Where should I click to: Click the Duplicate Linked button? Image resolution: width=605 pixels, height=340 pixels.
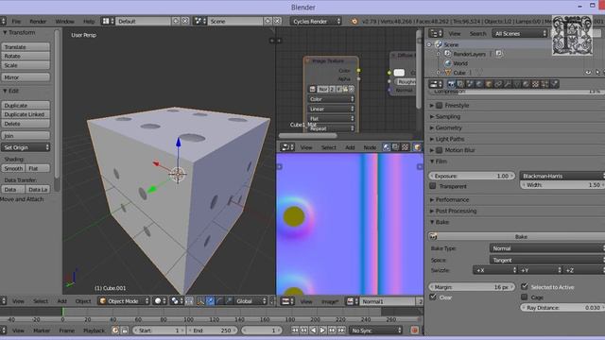[x=26, y=114]
